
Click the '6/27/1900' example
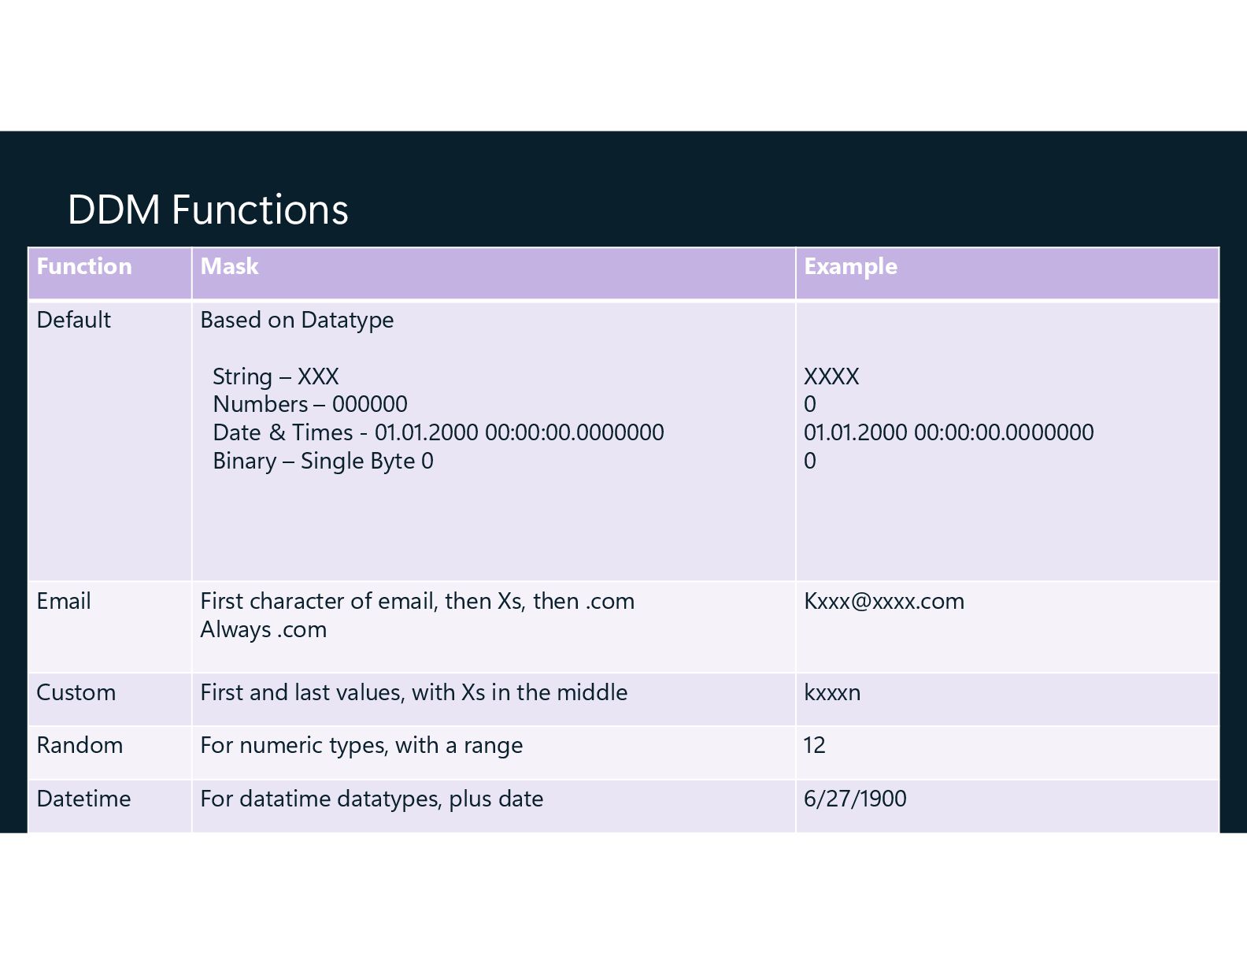(x=855, y=799)
